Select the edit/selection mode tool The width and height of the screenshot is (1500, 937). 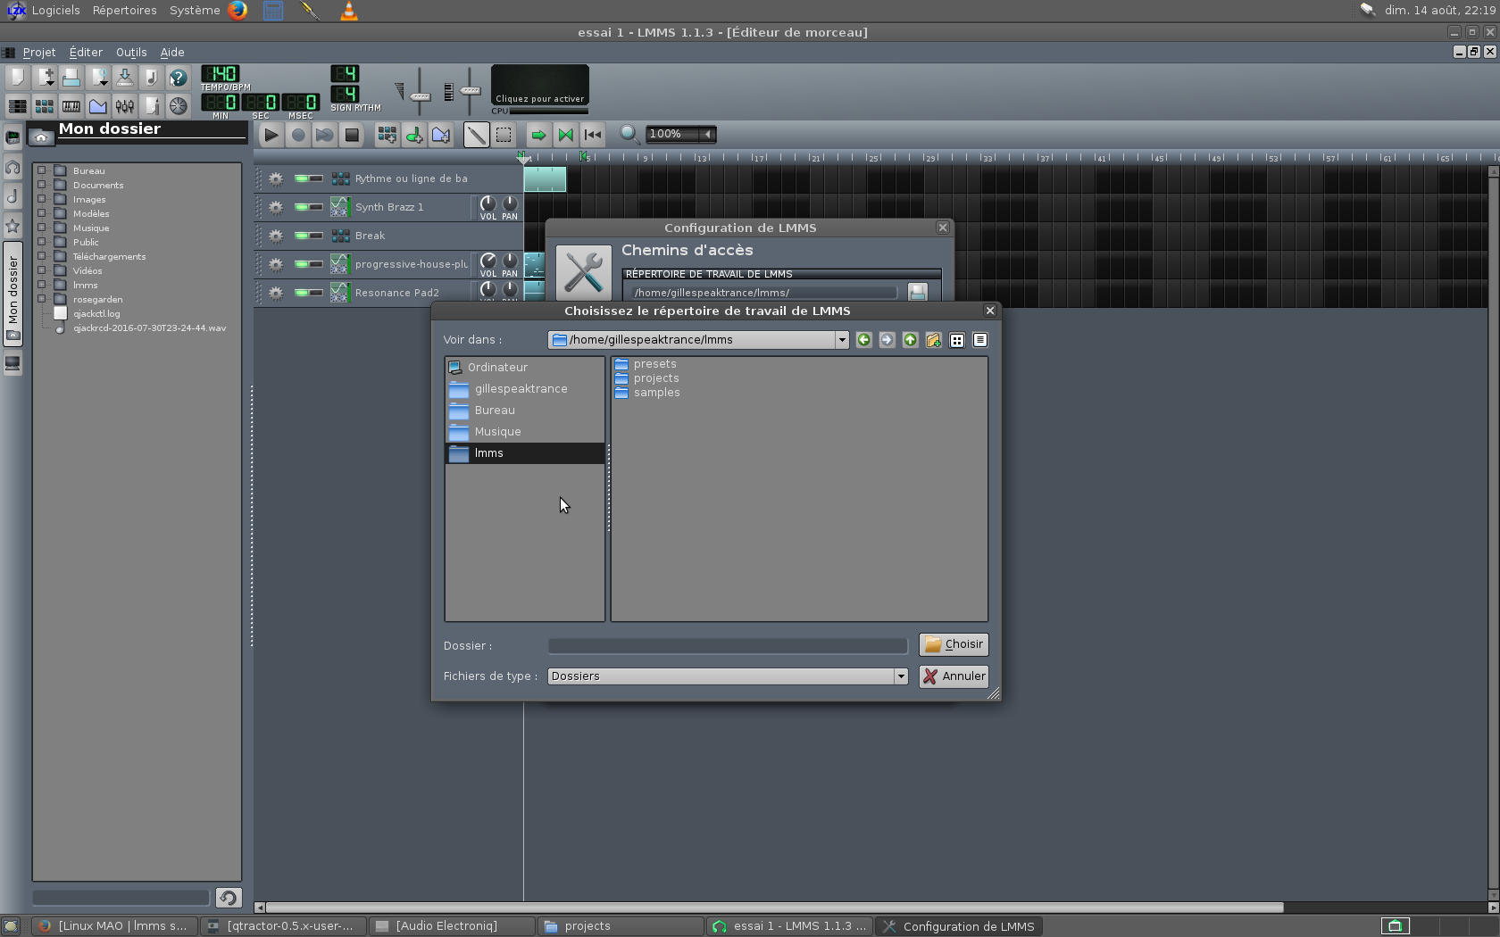coord(504,135)
